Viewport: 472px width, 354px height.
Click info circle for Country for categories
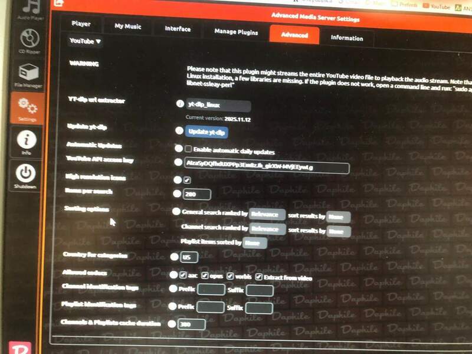click(x=175, y=257)
